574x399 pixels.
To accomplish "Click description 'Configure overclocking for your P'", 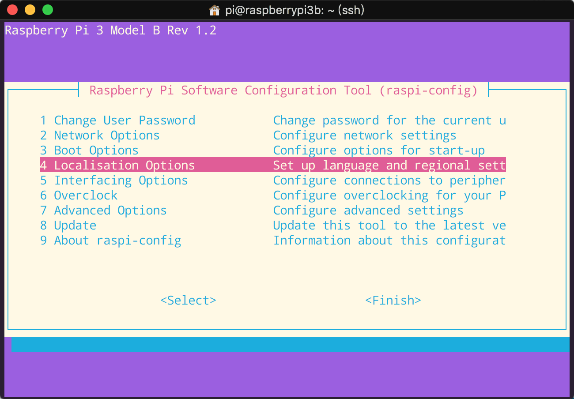I will pyautogui.click(x=389, y=196).
